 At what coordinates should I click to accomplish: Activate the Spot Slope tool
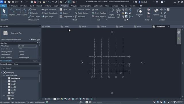click(47, 16)
